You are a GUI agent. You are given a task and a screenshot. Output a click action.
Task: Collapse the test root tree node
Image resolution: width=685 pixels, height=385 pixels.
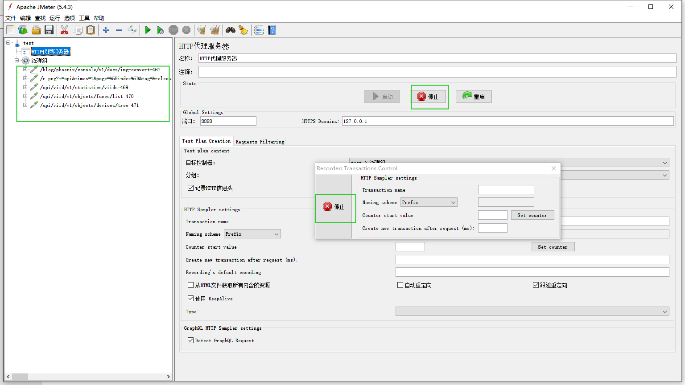coord(8,43)
